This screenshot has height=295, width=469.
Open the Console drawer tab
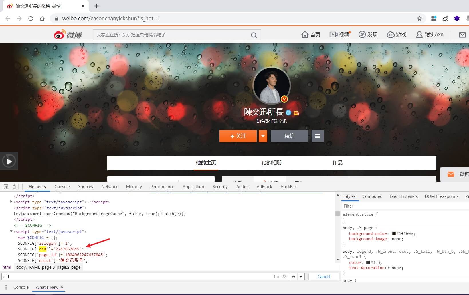(21, 287)
